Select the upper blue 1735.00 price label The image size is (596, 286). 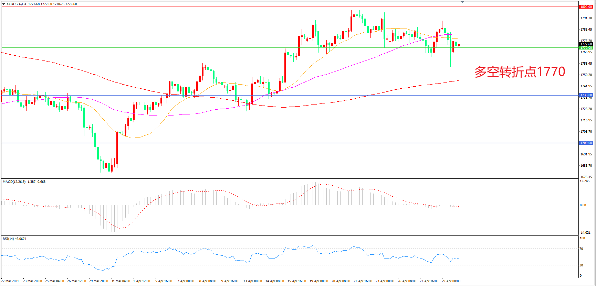pos(586,95)
